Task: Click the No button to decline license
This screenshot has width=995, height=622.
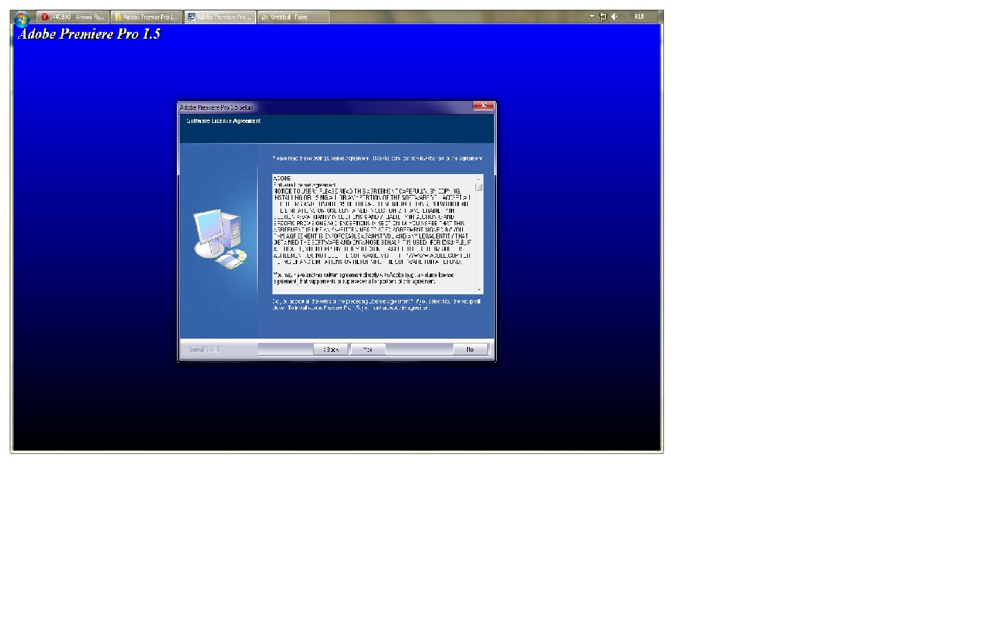Action: [x=470, y=350]
